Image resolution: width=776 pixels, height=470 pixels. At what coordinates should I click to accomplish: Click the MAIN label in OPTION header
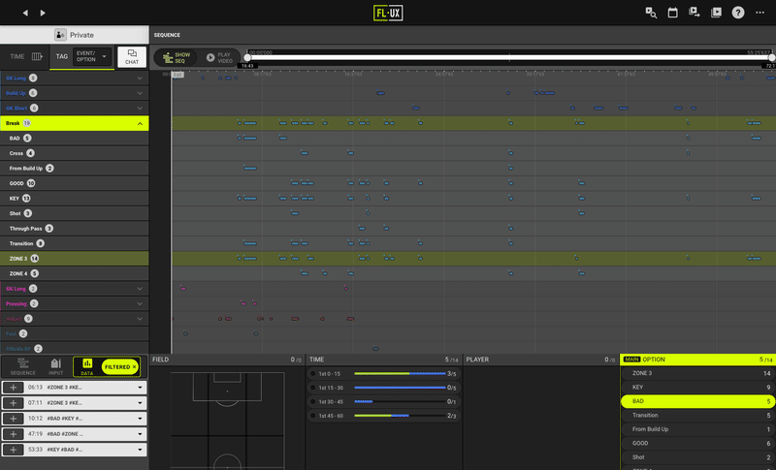[632, 360]
